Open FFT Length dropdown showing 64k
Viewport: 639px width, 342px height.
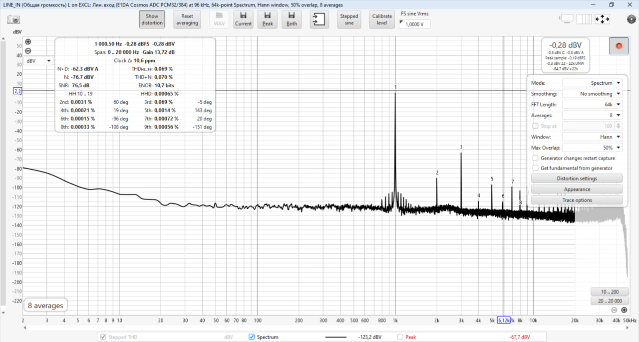pyautogui.click(x=592, y=104)
